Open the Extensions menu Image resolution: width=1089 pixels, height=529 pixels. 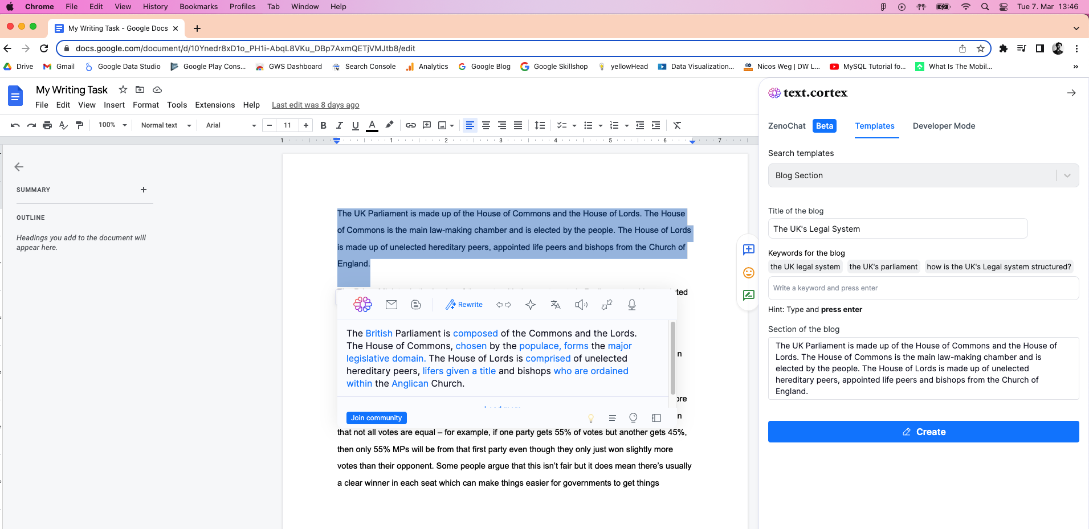click(x=215, y=105)
